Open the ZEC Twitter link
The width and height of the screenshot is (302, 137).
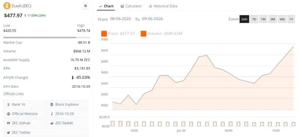coord(46,132)
